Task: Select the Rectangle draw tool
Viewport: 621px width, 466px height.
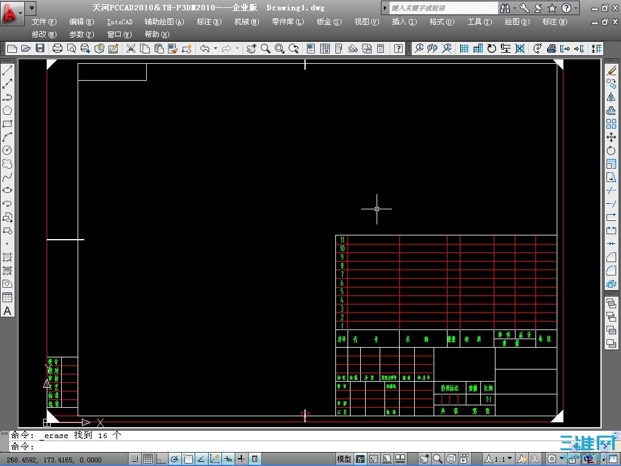Action: click(7, 124)
